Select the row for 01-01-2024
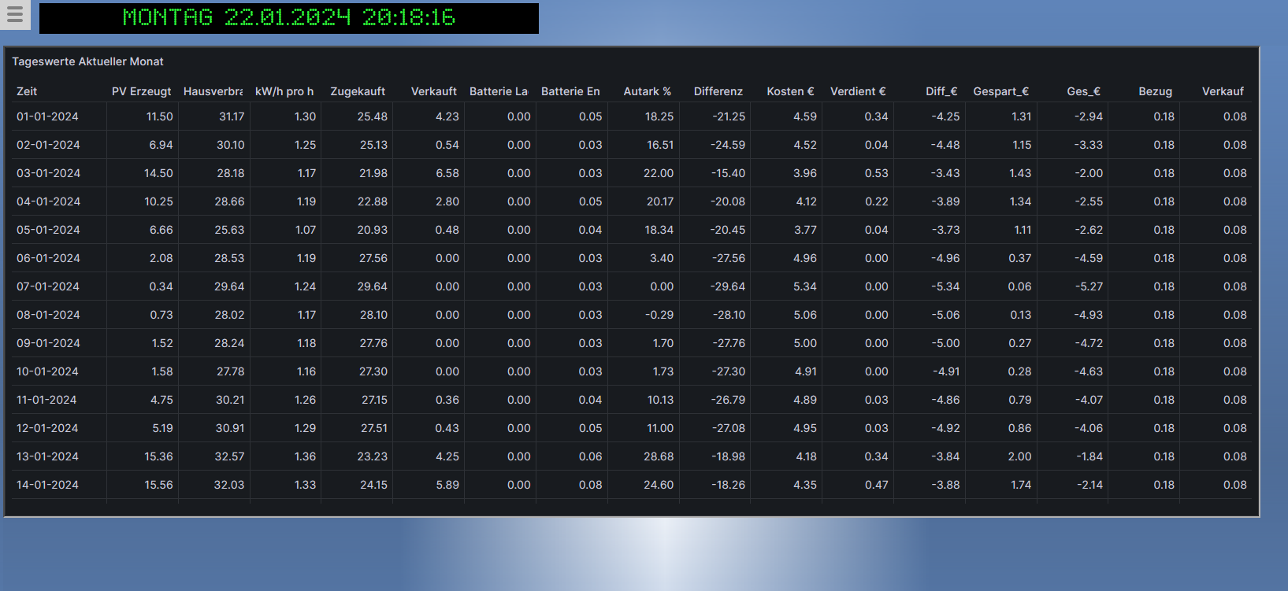The width and height of the screenshot is (1288, 591). pyautogui.click(x=47, y=116)
